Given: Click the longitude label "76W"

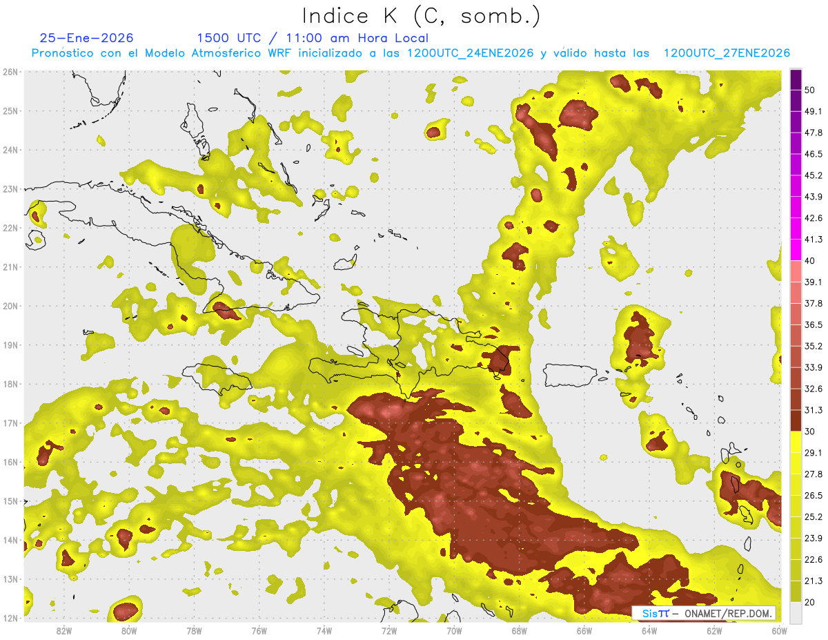Looking at the screenshot, I should [259, 631].
